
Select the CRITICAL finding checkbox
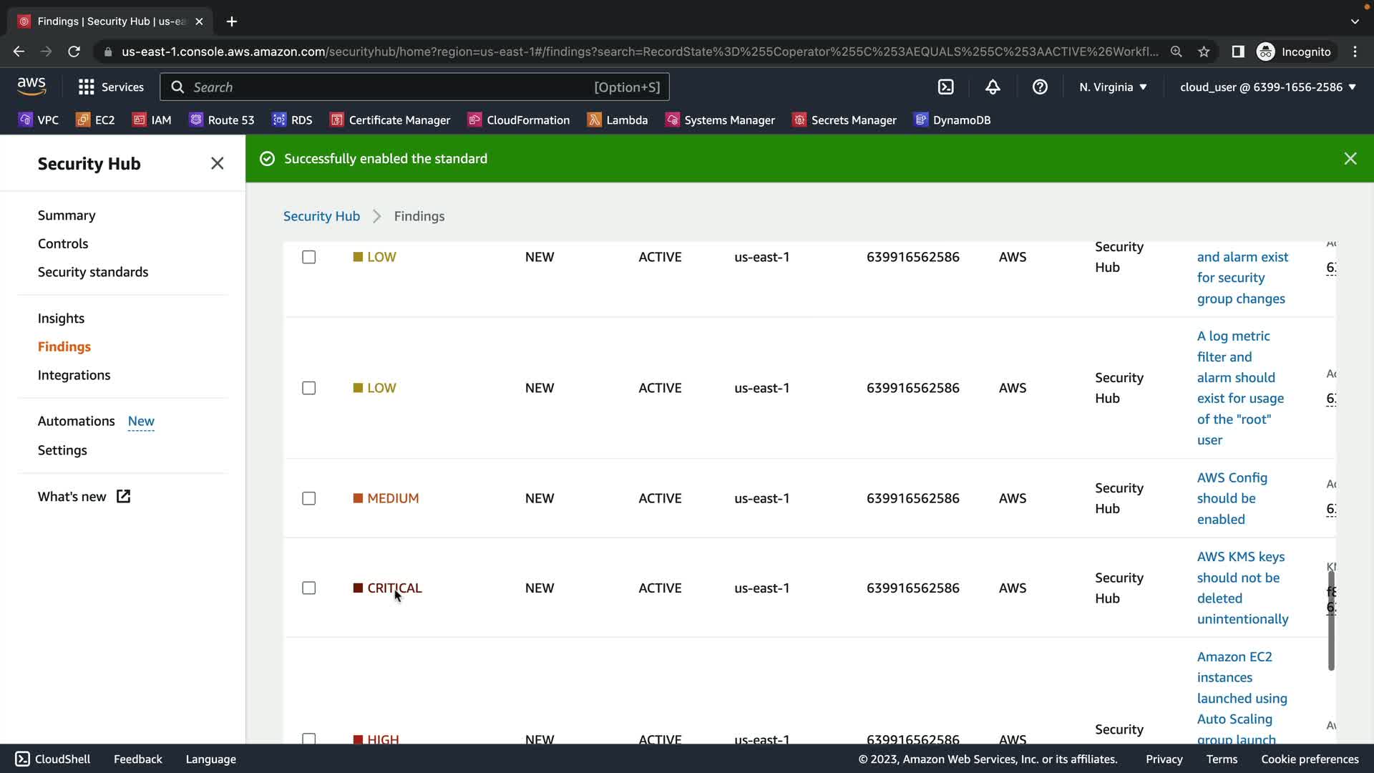[308, 588]
